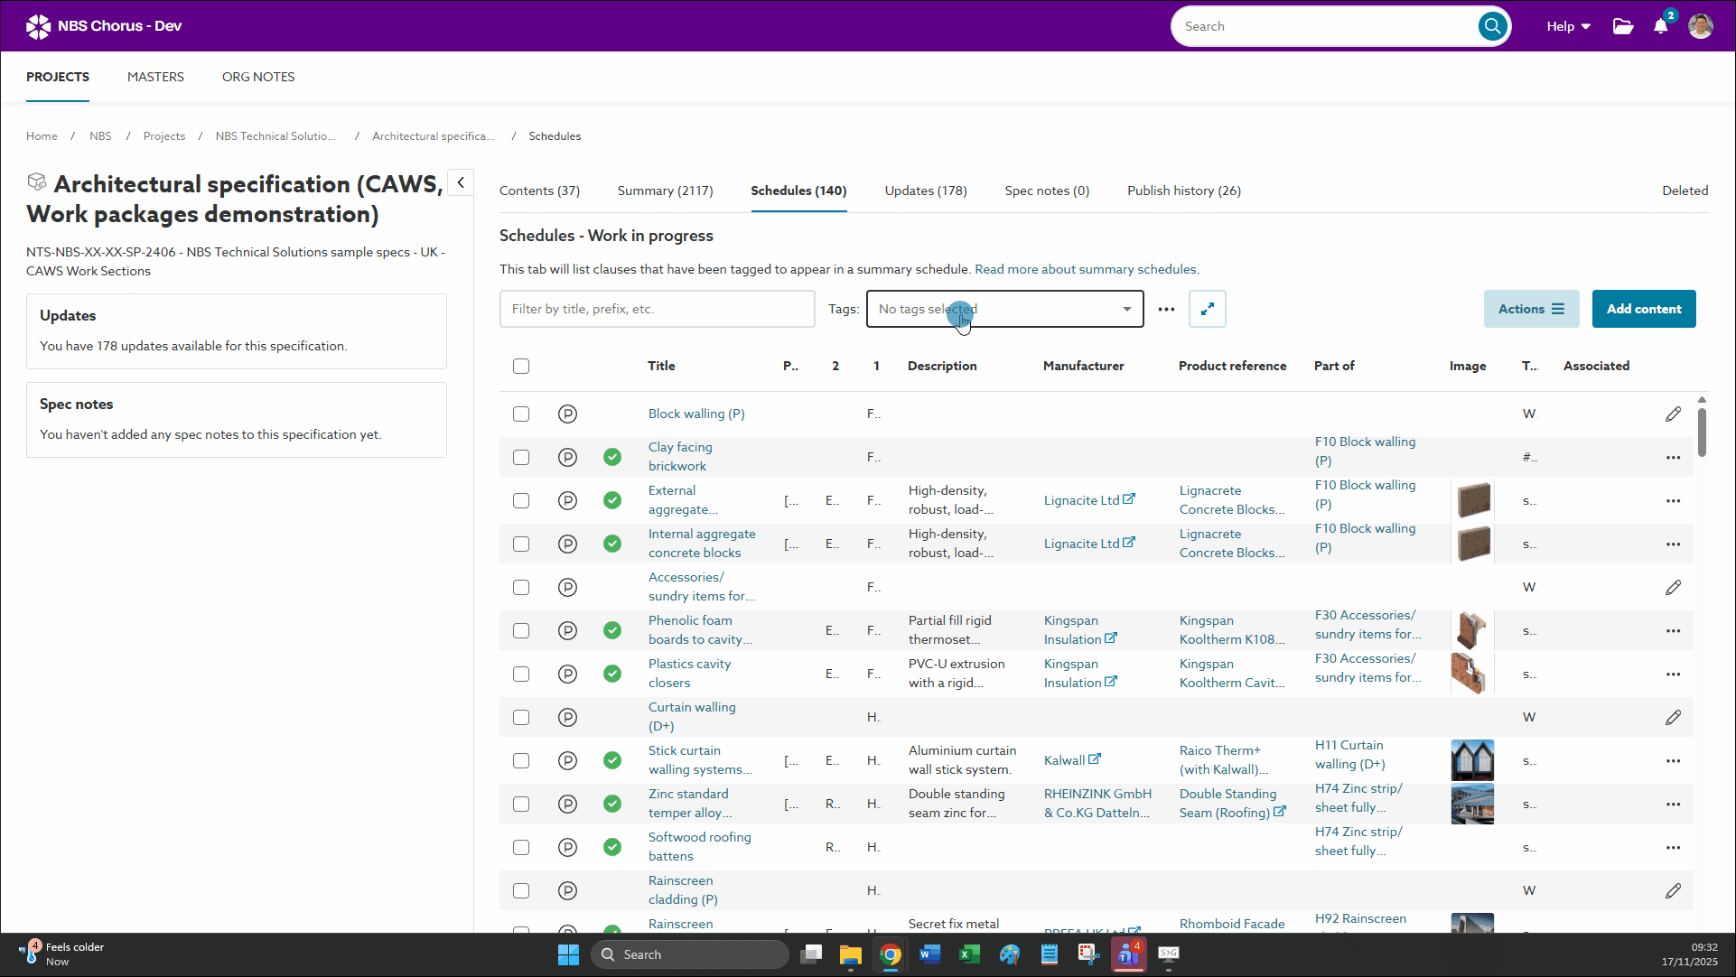Open the folder icon in top bar
The height and width of the screenshot is (977, 1736).
[x=1623, y=26]
